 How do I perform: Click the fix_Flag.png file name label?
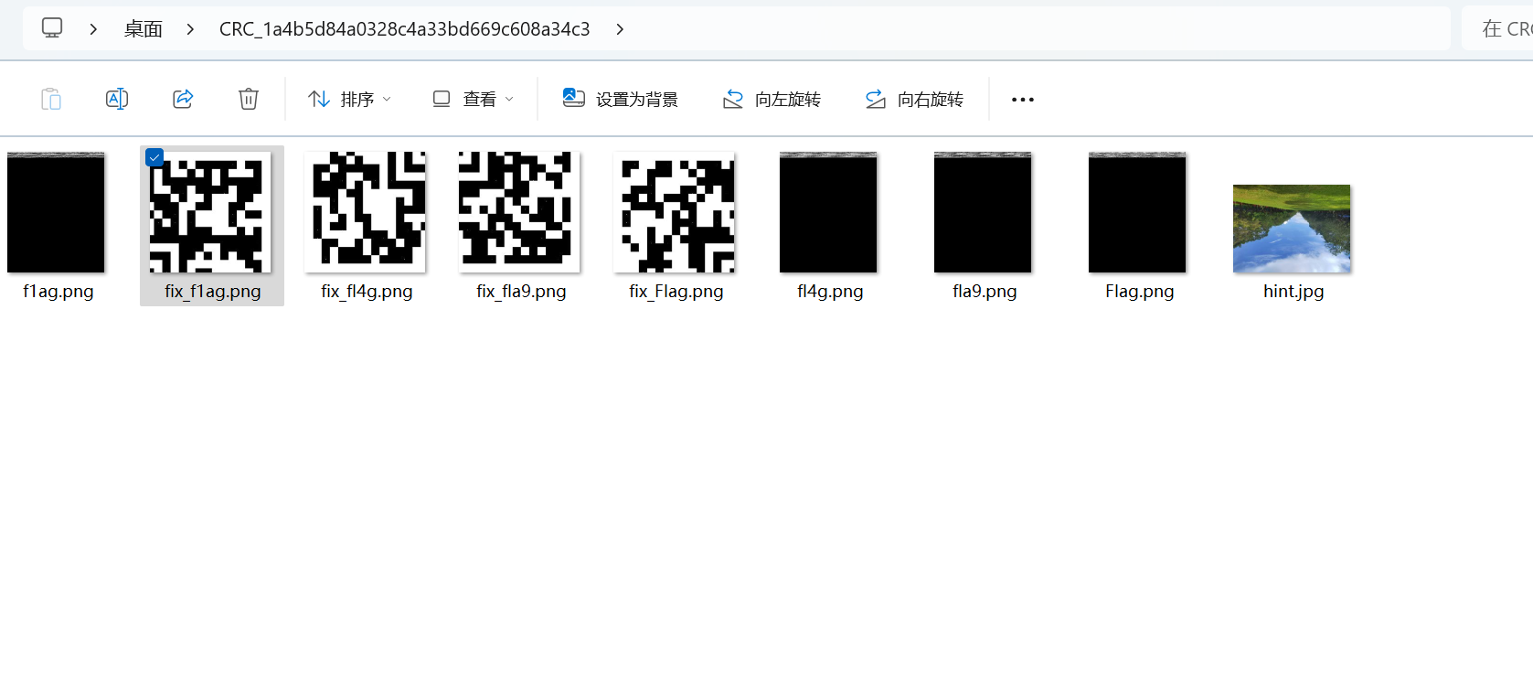(676, 292)
